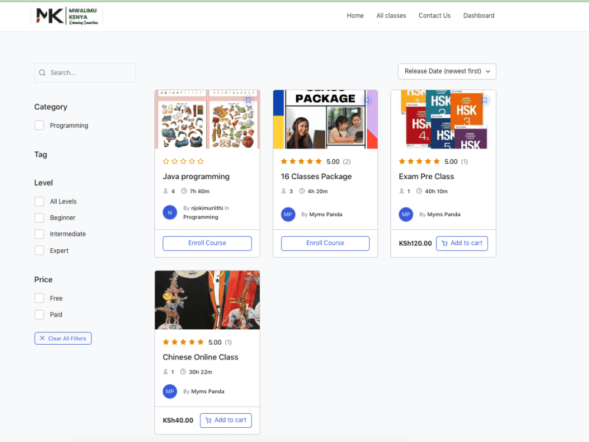Bookmark the Exam Pre Class course

click(485, 100)
